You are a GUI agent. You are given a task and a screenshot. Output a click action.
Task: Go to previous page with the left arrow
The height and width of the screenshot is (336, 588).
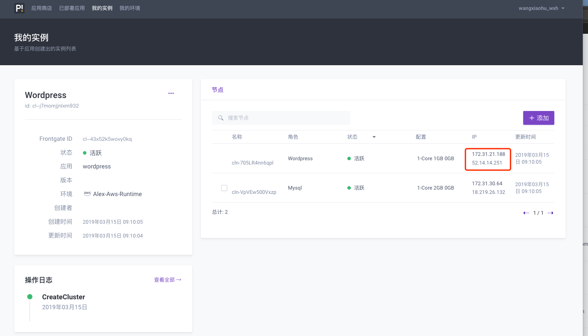[x=525, y=212]
